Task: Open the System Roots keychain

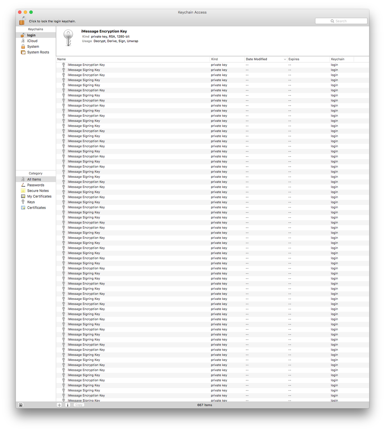Action: (x=36, y=52)
